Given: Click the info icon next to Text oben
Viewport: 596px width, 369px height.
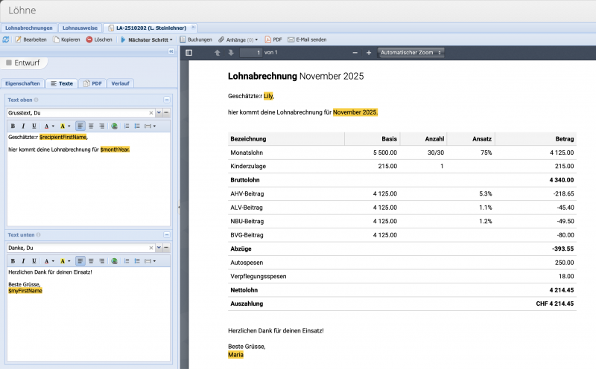Looking at the screenshot, I should click(x=36, y=100).
